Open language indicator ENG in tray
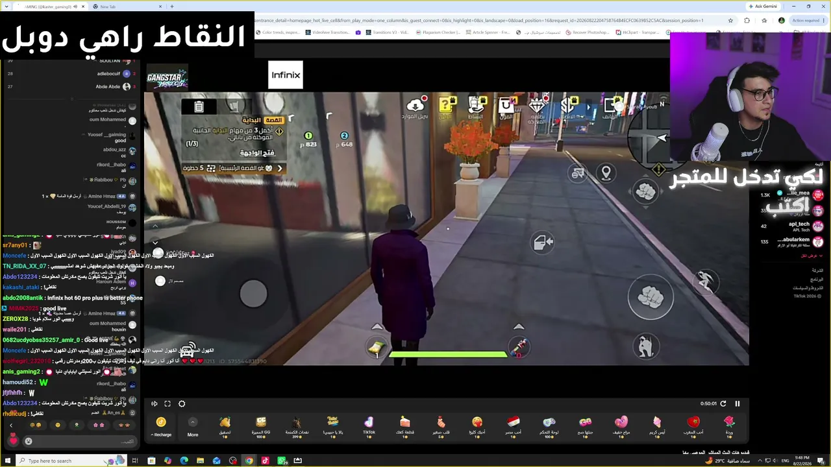Viewport: 831px width, 467px height. [786, 461]
